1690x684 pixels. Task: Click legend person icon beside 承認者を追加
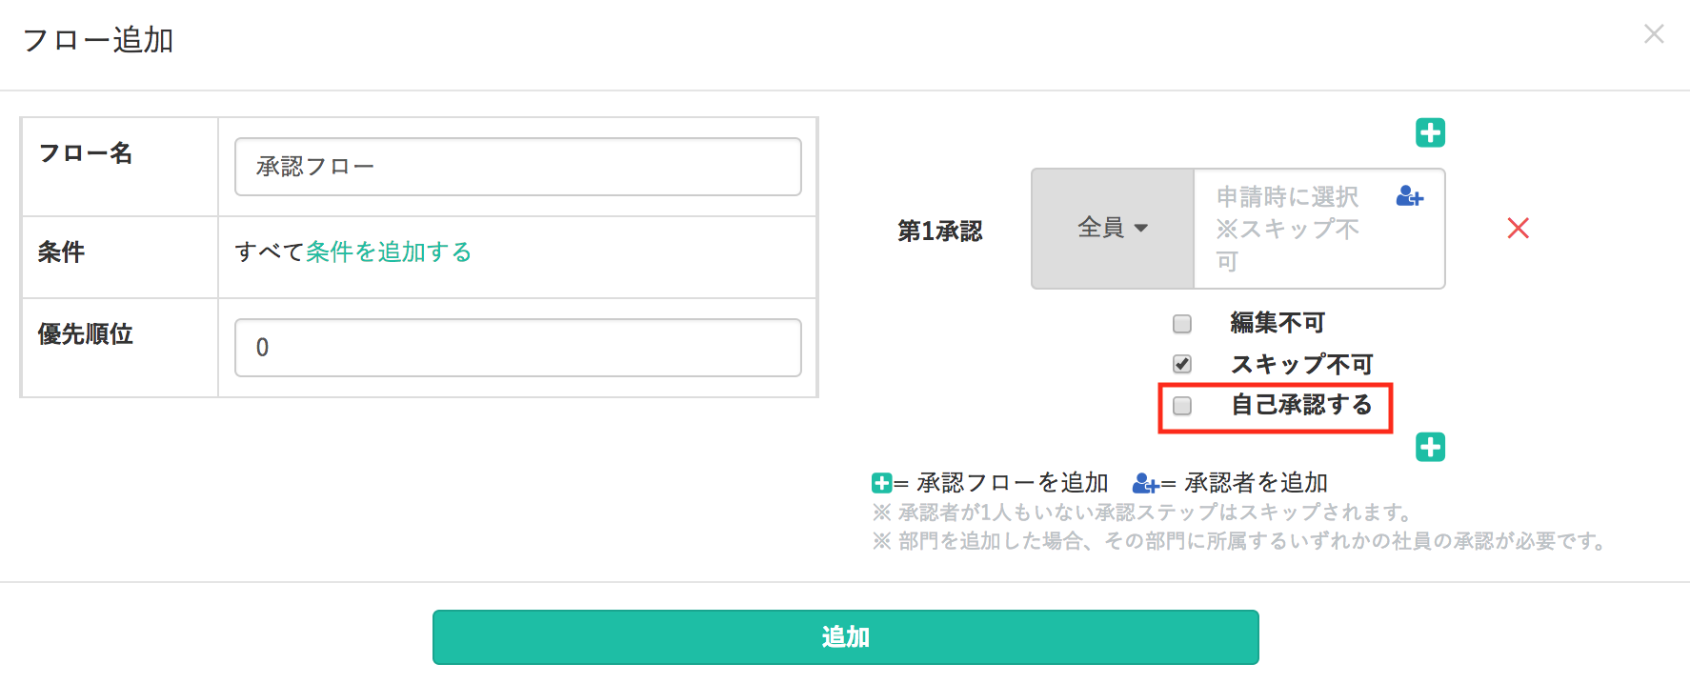1145,483
